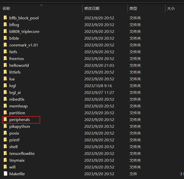Click the 文件夹 type cell of wifi

click(135, 167)
